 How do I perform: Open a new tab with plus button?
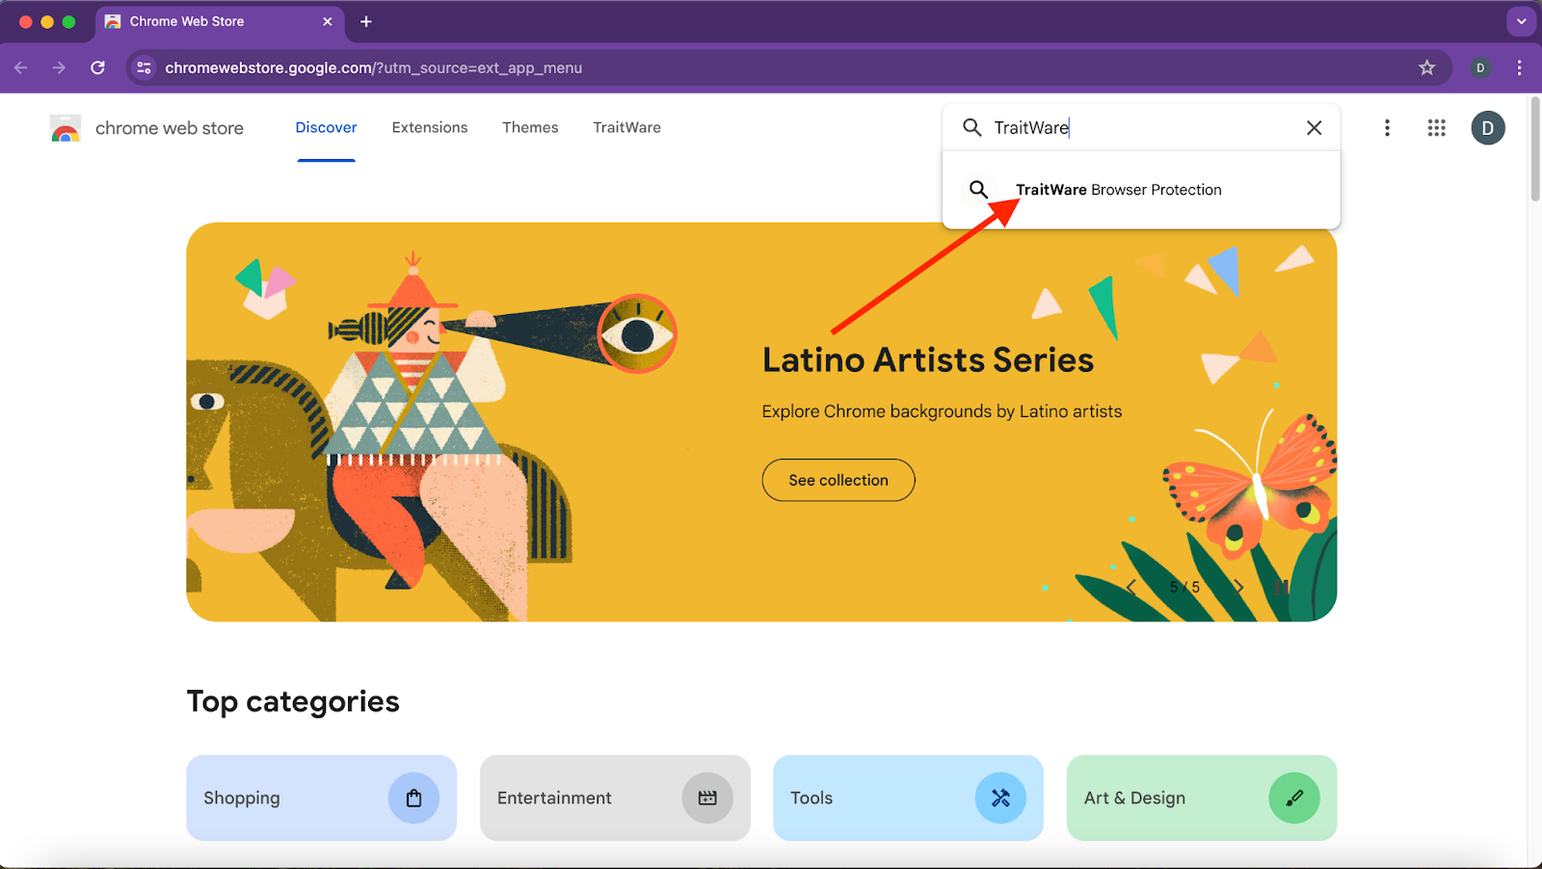[366, 21]
